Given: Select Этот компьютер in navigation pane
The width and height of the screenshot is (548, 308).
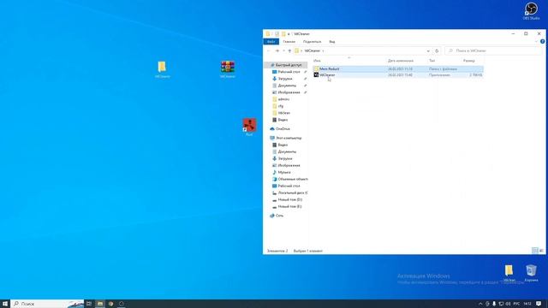Looking at the screenshot, I should click(x=289, y=138).
